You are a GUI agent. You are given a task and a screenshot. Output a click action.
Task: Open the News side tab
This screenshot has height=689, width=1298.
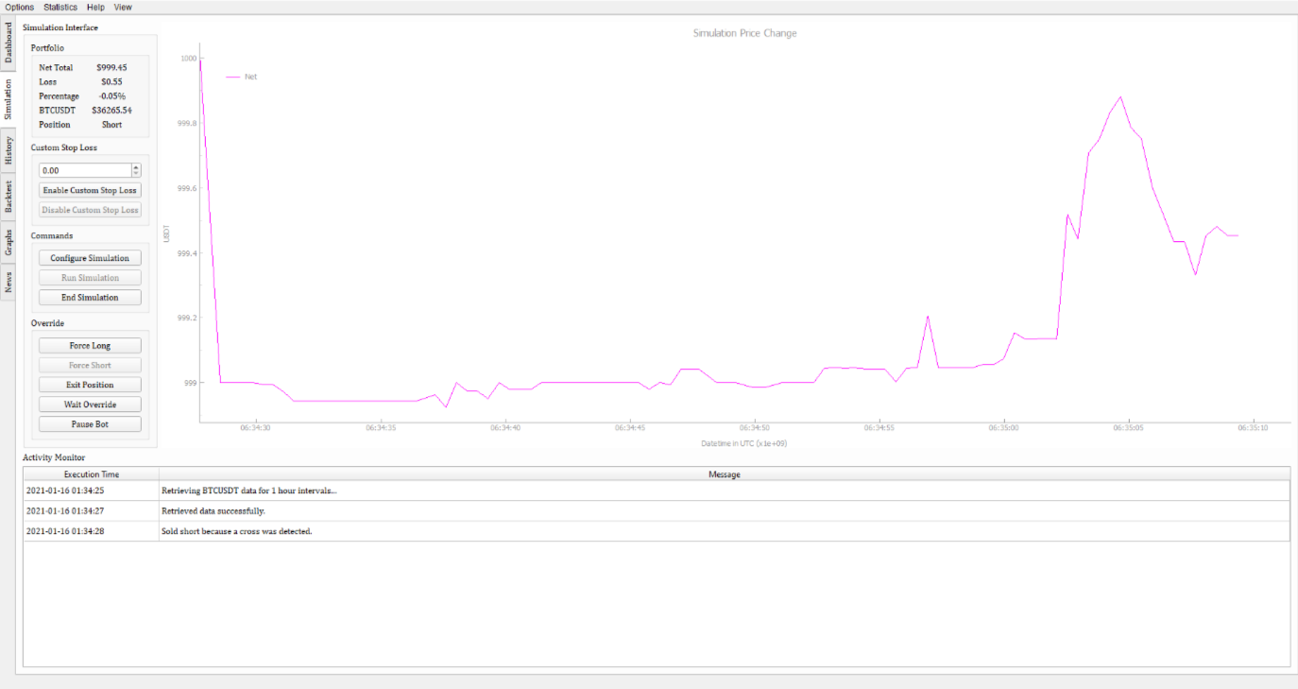[x=9, y=282]
